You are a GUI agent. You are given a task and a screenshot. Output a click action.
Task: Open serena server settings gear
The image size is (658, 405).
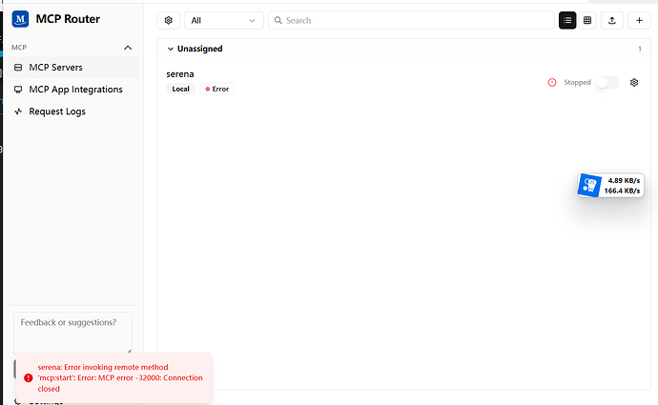point(634,83)
